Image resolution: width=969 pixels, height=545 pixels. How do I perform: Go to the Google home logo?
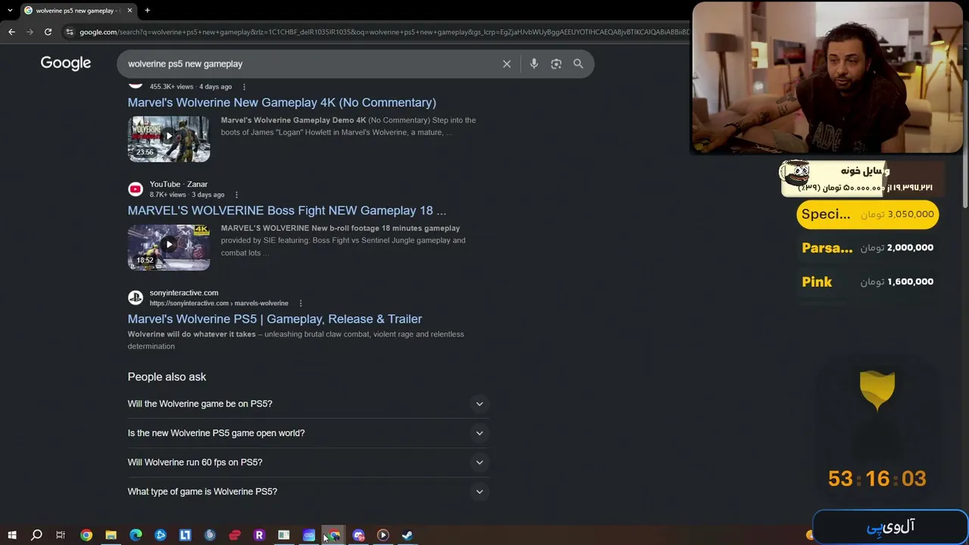tap(66, 64)
